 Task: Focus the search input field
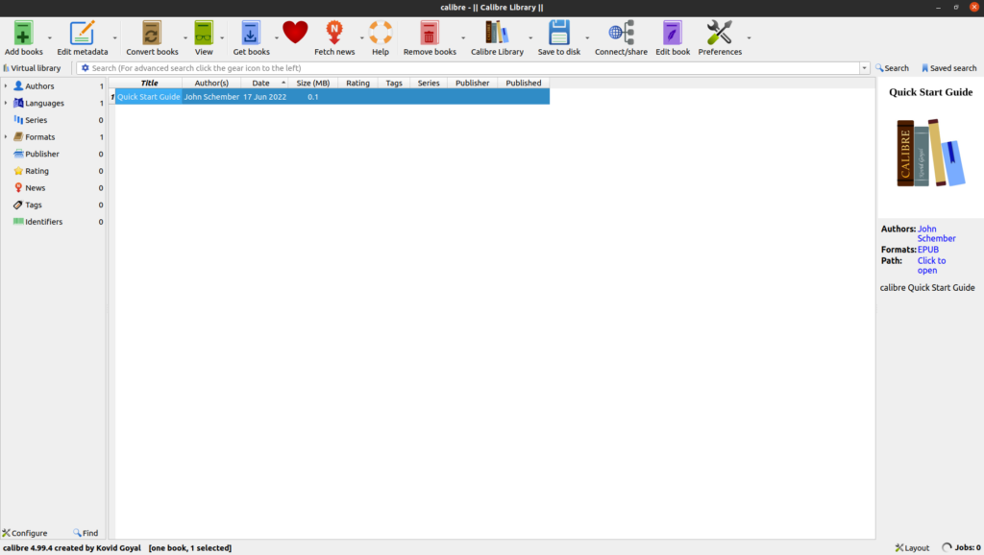(x=475, y=68)
